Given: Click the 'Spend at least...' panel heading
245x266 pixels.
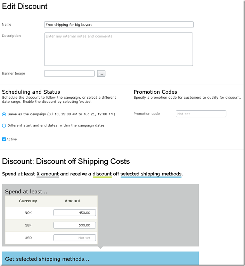Looking at the screenshot, I should pyautogui.click(x=26, y=192).
